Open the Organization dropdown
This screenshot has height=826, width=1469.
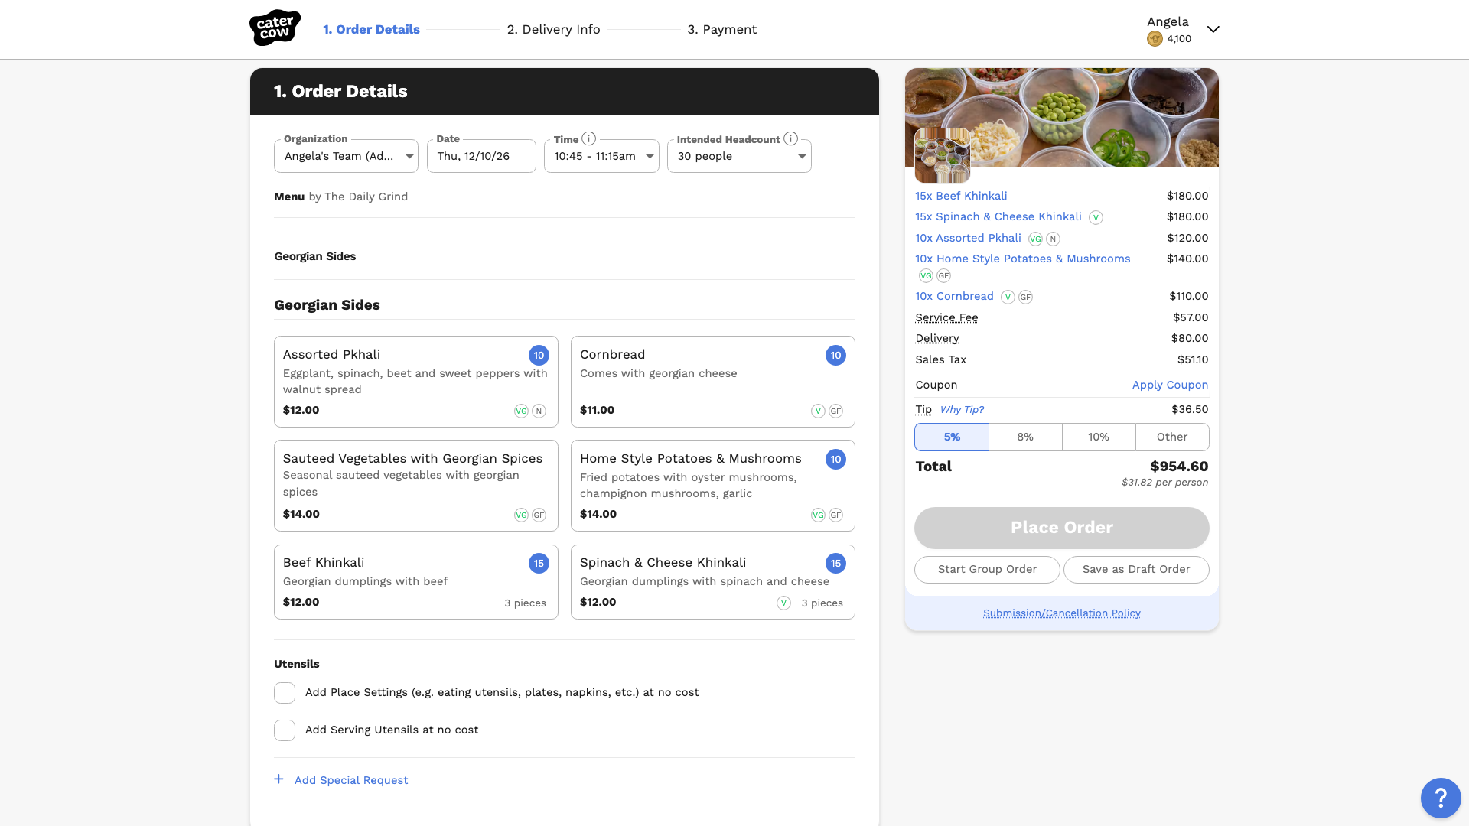[346, 156]
